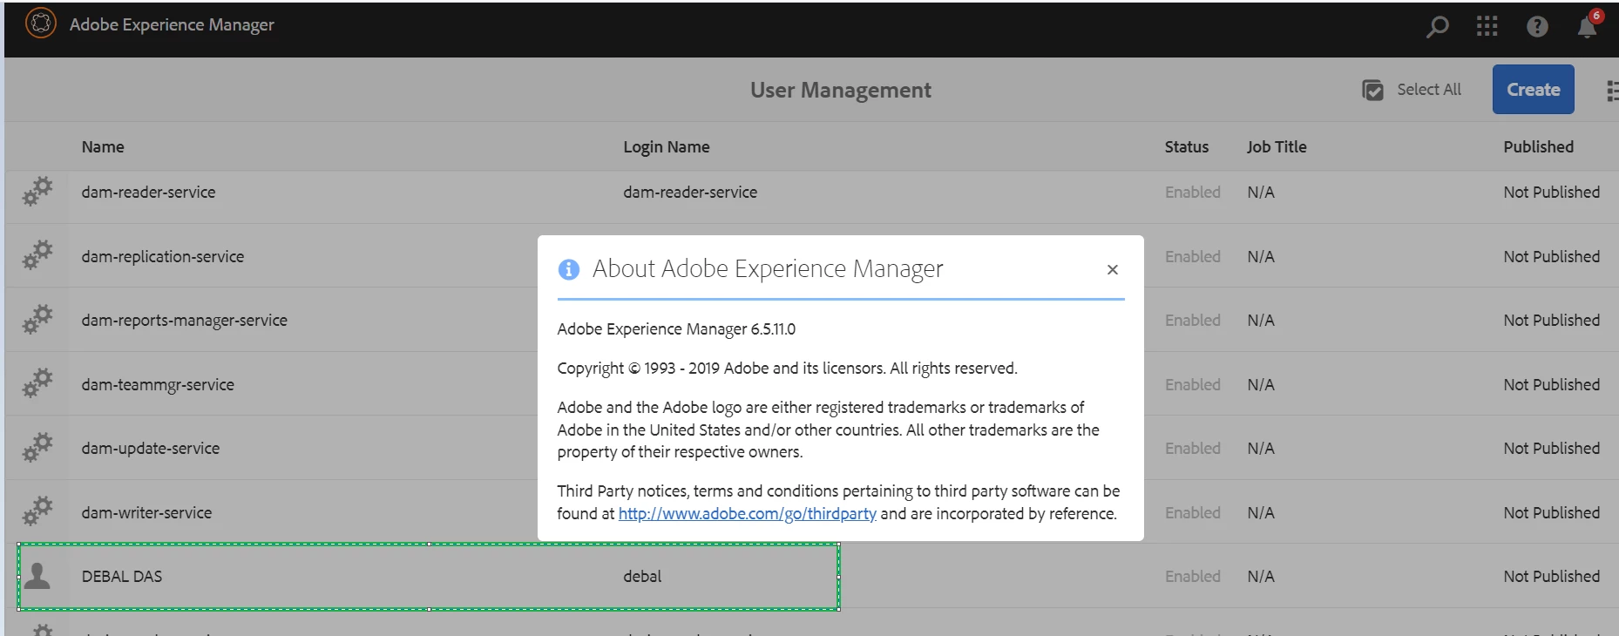The width and height of the screenshot is (1619, 636).
Task: Click the Adobe Experience Manager header title
Action: [172, 24]
